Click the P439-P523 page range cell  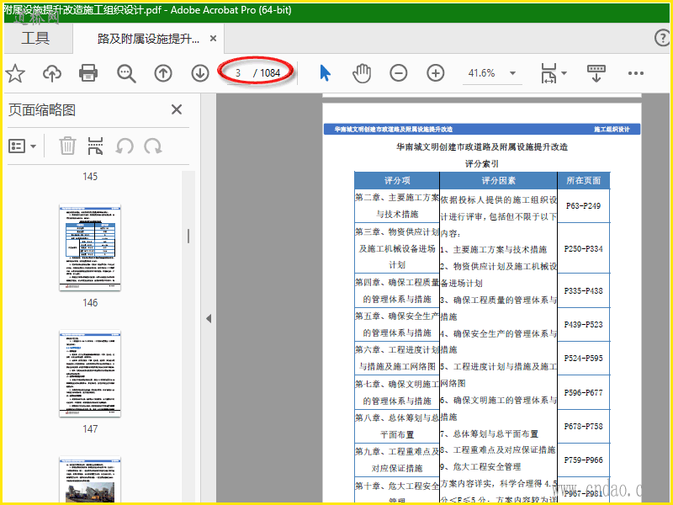pos(583,325)
